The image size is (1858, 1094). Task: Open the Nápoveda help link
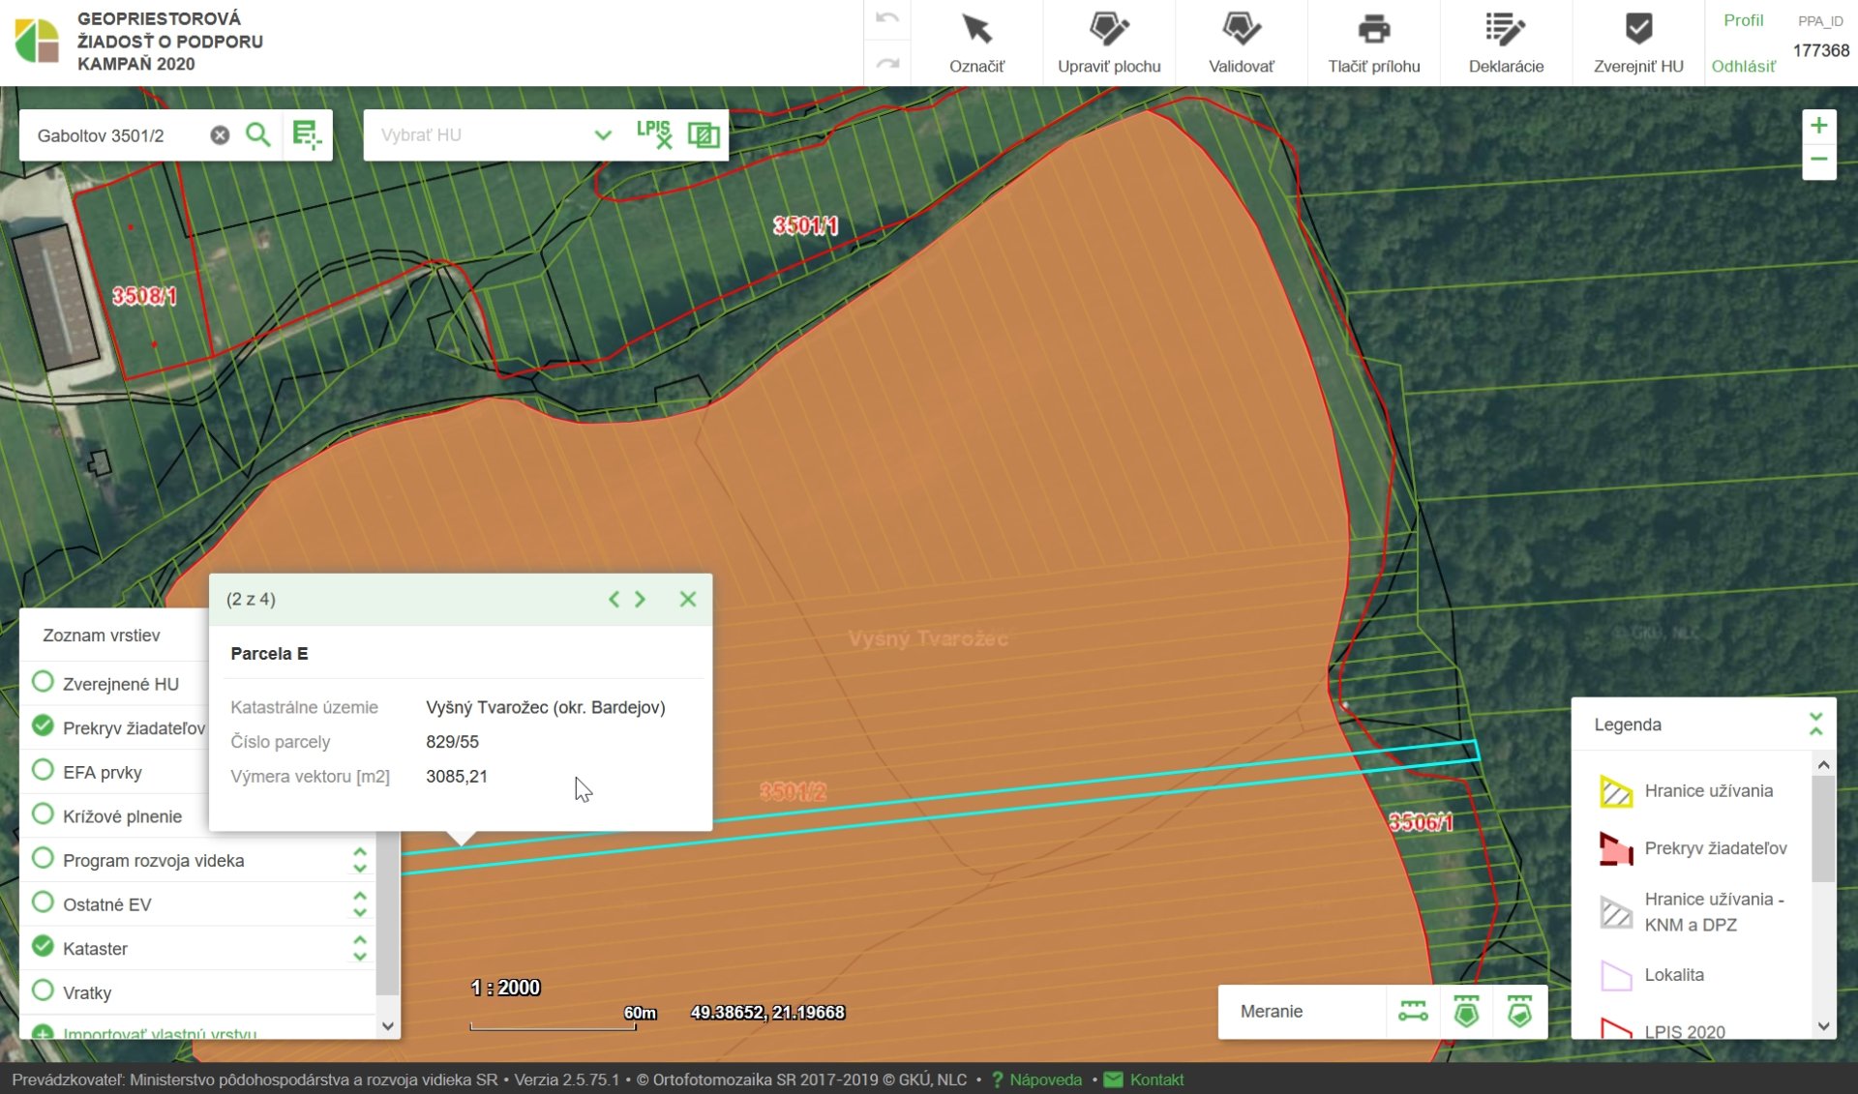point(1044,1079)
